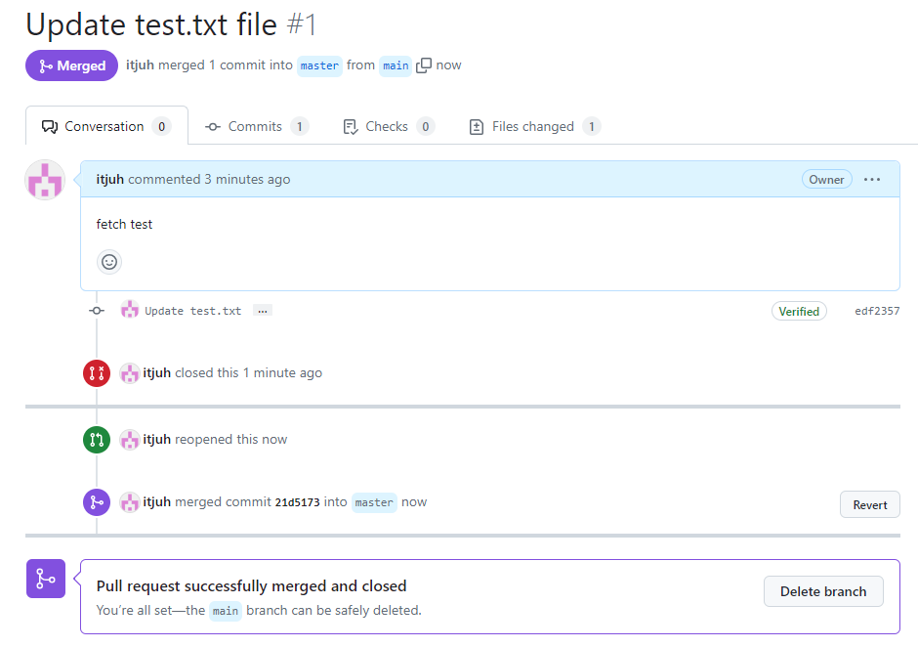Add a reaction with the smiley icon

[109, 262]
